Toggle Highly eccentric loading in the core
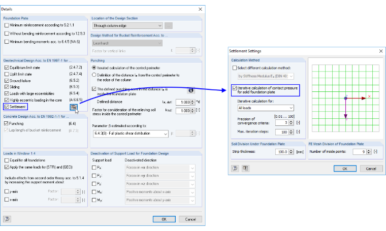The height and width of the screenshot is (231, 386). click(7, 100)
